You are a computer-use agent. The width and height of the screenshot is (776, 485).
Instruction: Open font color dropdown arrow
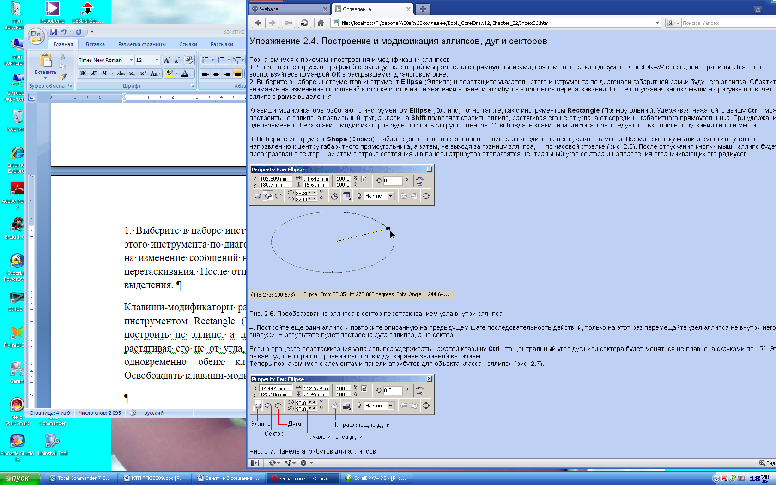point(192,73)
